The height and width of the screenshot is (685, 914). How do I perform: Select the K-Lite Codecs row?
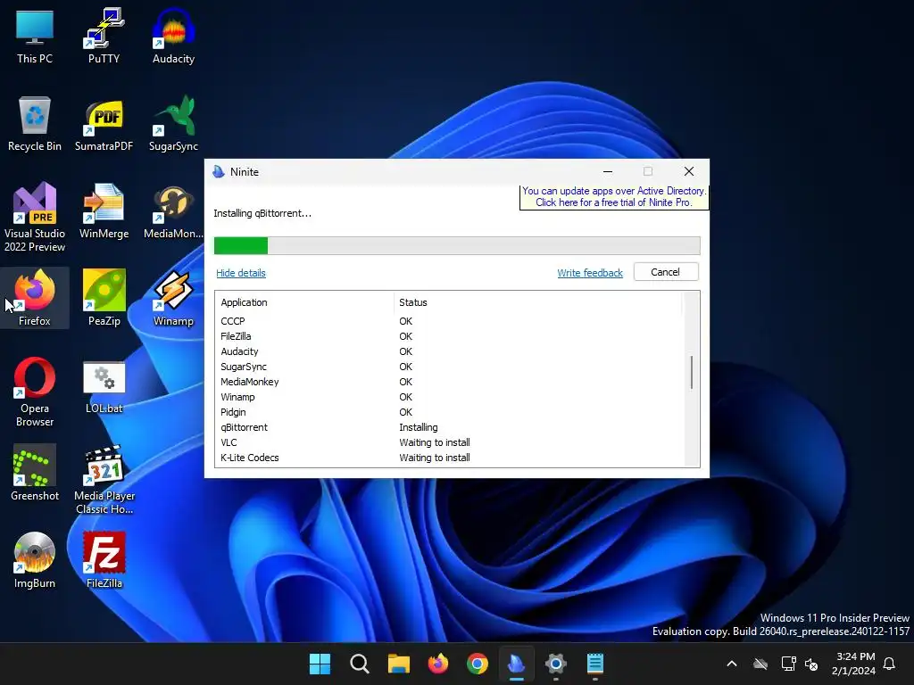[x=449, y=458]
